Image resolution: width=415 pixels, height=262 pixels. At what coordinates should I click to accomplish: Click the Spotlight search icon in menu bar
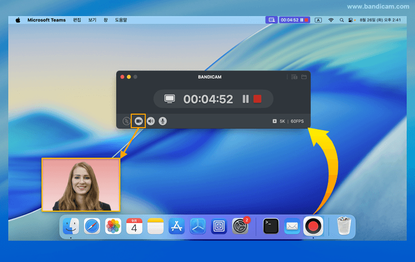coord(341,20)
